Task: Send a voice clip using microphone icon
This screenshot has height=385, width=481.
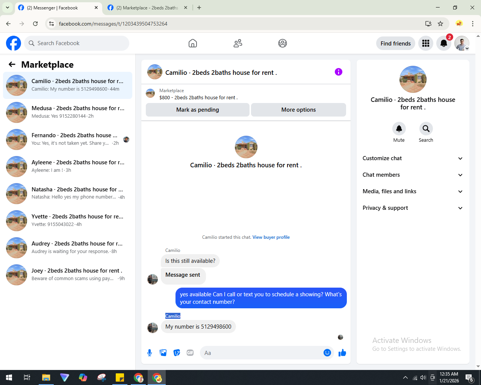Action: (150, 353)
